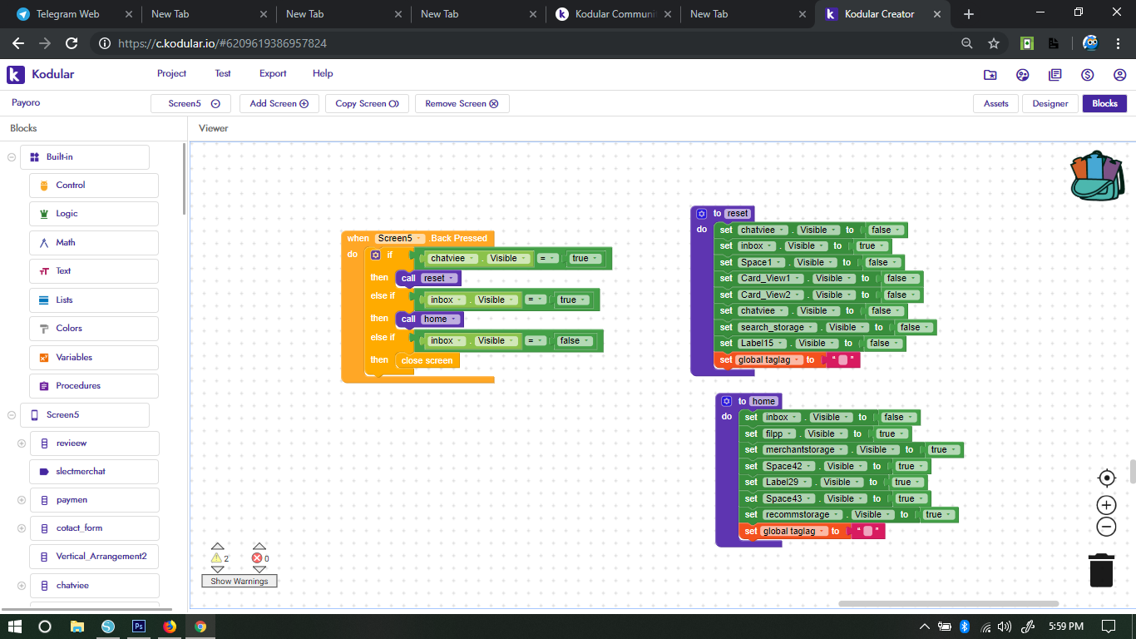Open the dollar sign monetization icon
The image size is (1136, 639).
[x=1087, y=75]
